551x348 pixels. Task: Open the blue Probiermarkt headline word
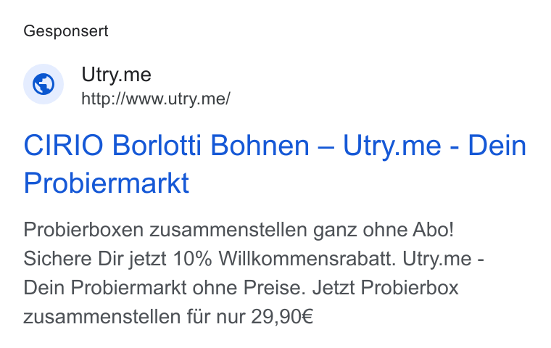point(107,183)
